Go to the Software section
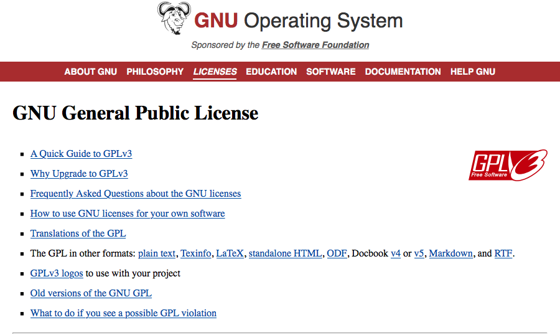 click(331, 72)
